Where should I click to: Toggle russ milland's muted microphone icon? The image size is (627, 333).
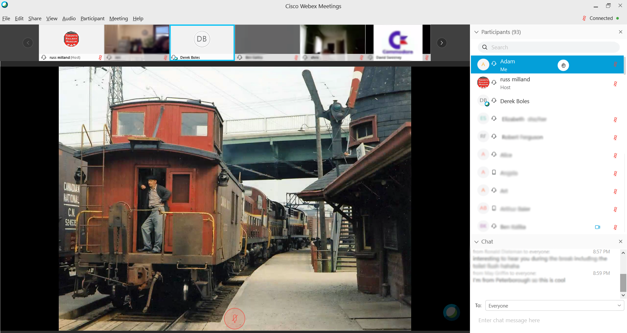click(x=615, y=84)
